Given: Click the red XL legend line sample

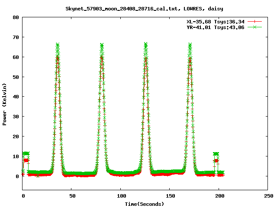Looking at the screenshot, I should click(254, 22).
